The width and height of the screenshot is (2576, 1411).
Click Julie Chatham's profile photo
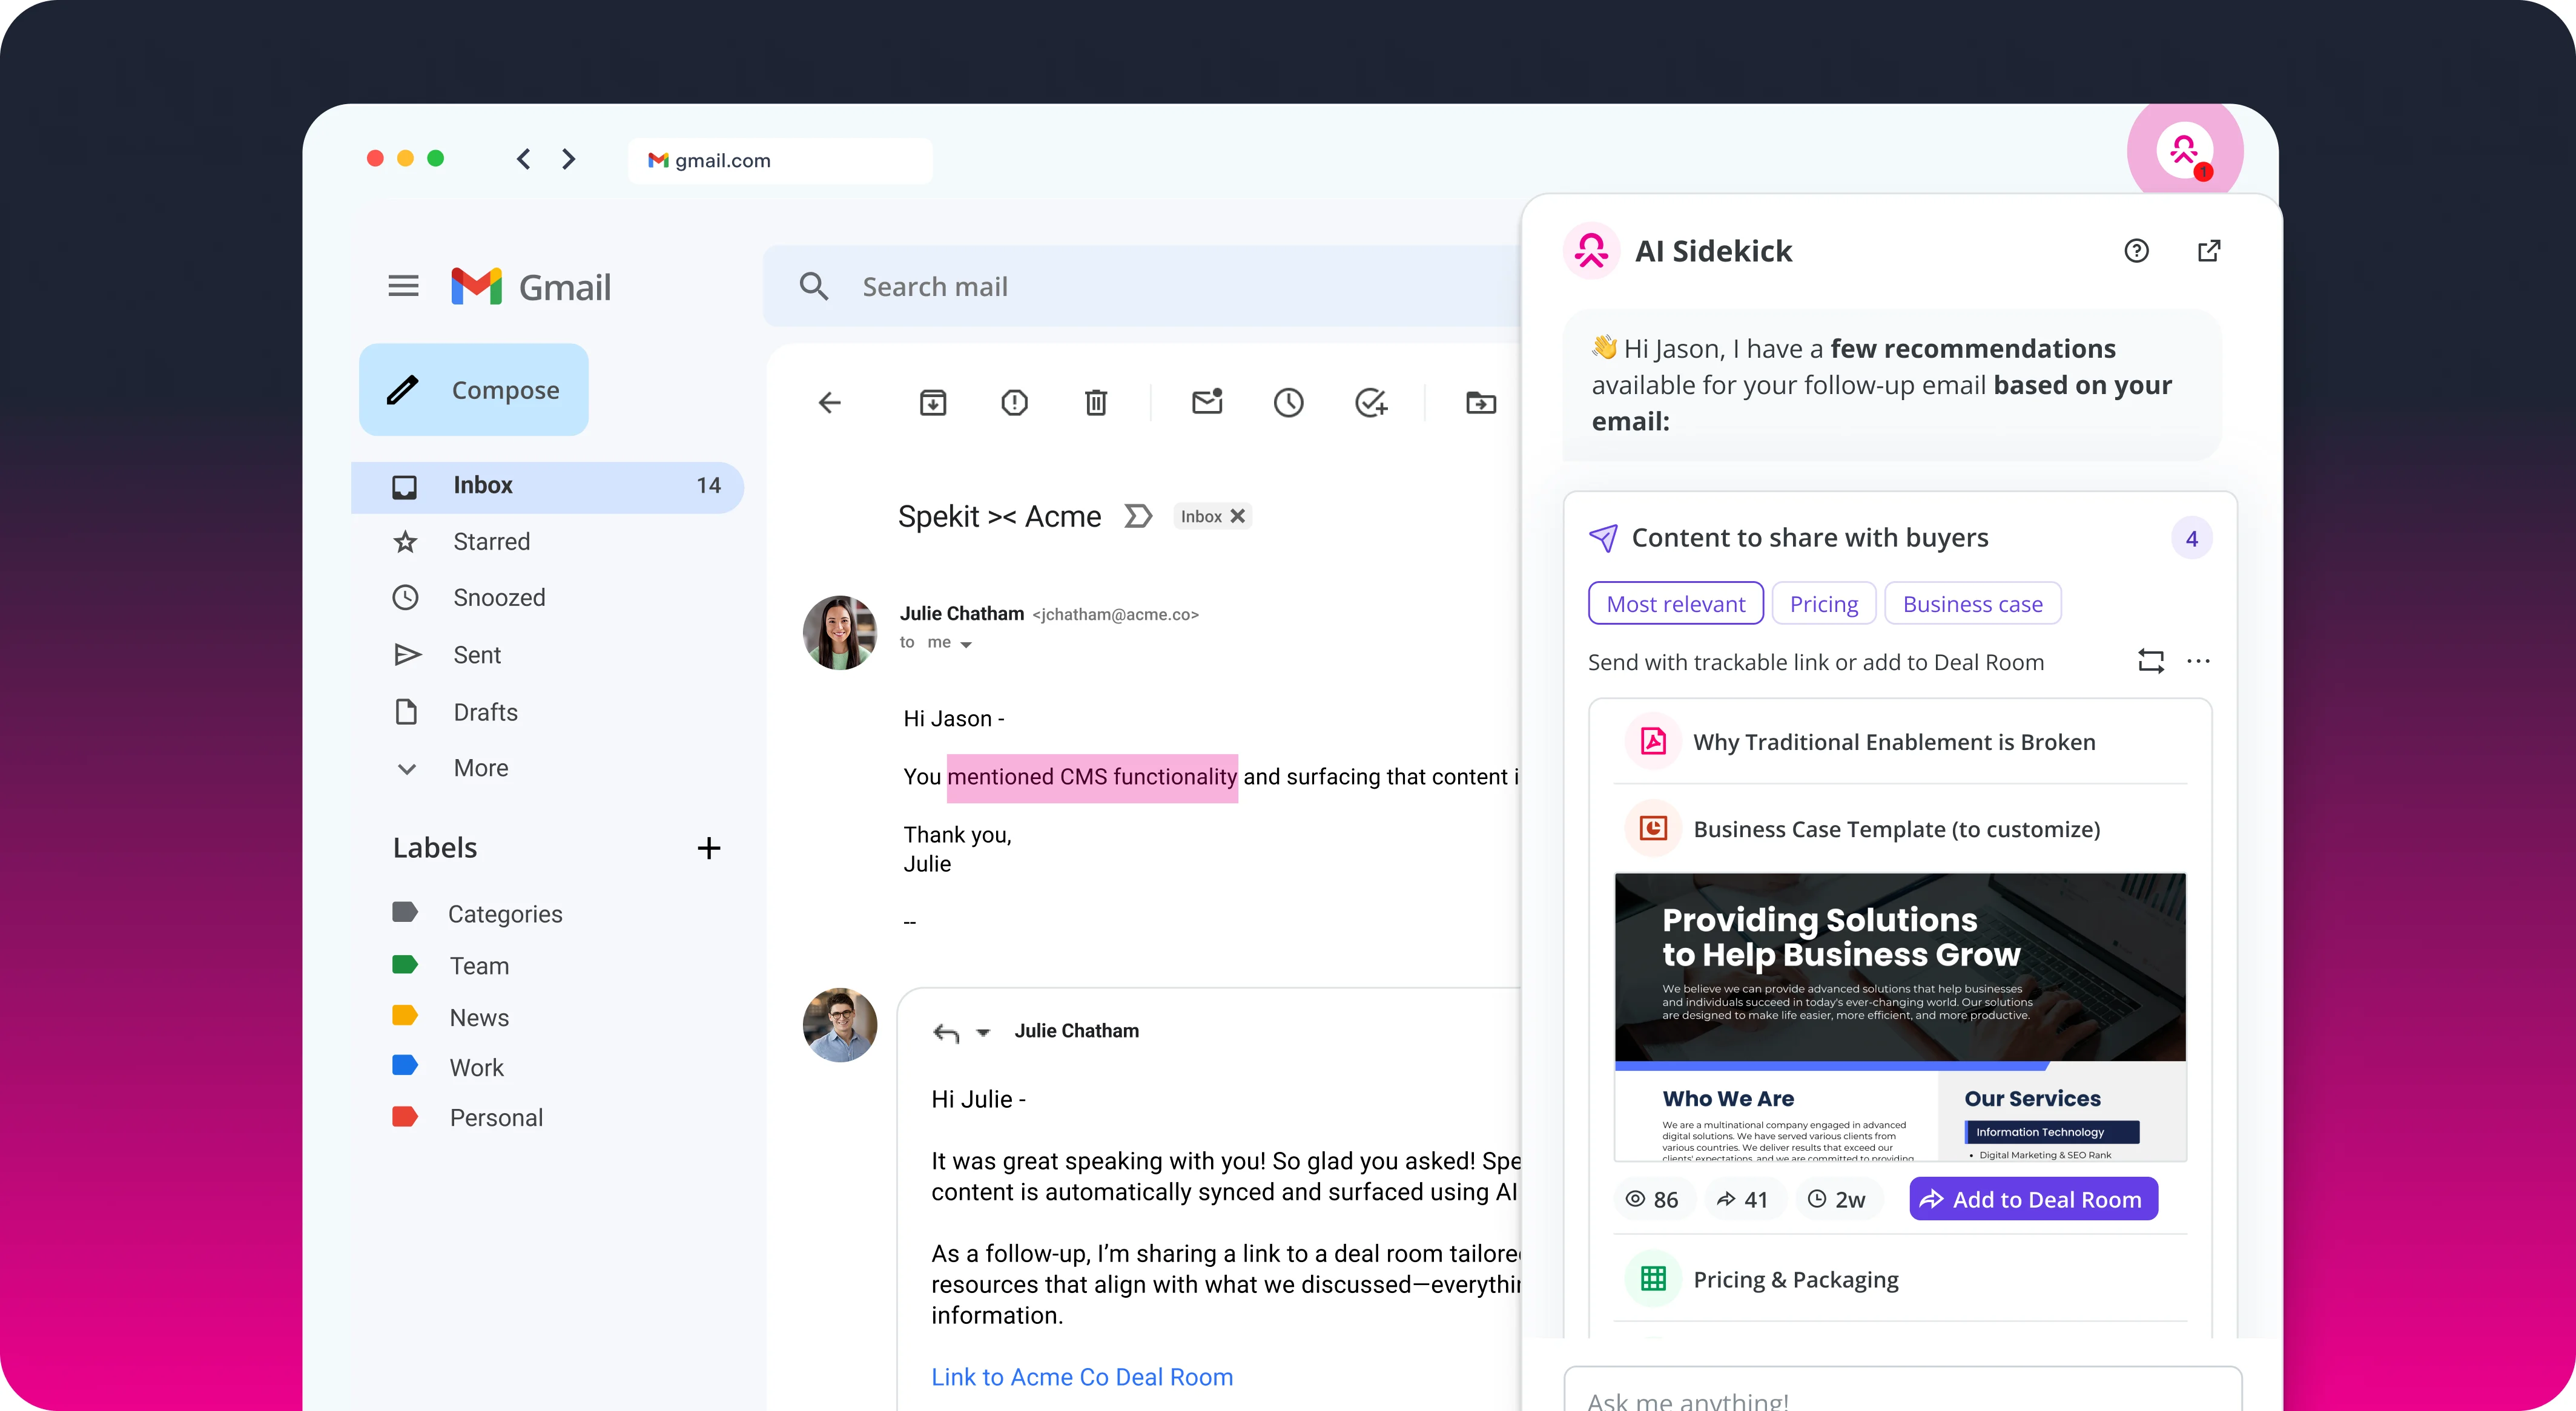point(840,633)
